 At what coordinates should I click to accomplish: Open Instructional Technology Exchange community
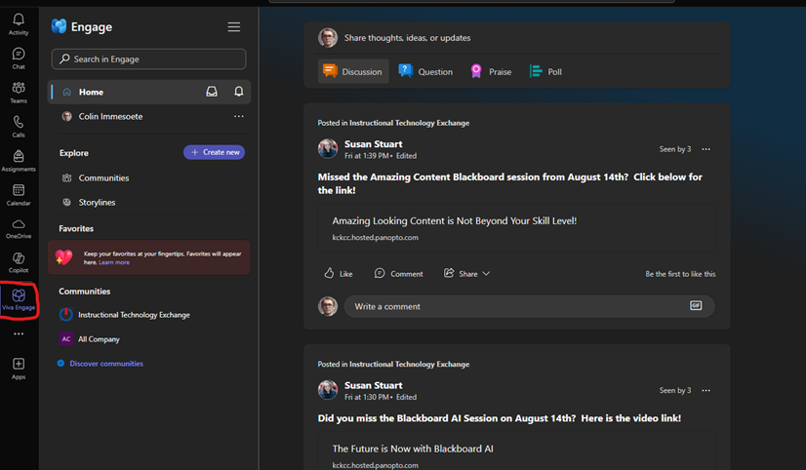pyautogui.click(x=134, y=314)
